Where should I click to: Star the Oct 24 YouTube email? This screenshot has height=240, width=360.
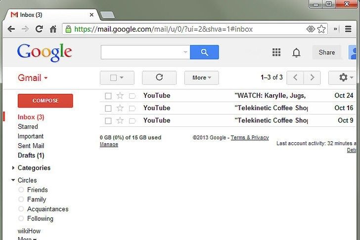pos(120,96)
